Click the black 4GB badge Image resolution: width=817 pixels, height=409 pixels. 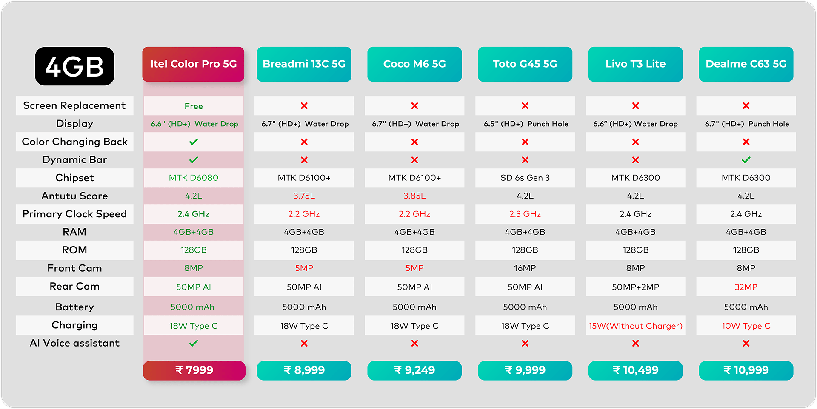(x=74, y=66)
